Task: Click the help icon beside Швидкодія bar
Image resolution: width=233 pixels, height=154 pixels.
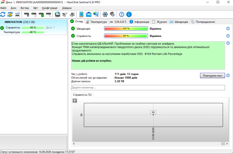Action: 228,28
